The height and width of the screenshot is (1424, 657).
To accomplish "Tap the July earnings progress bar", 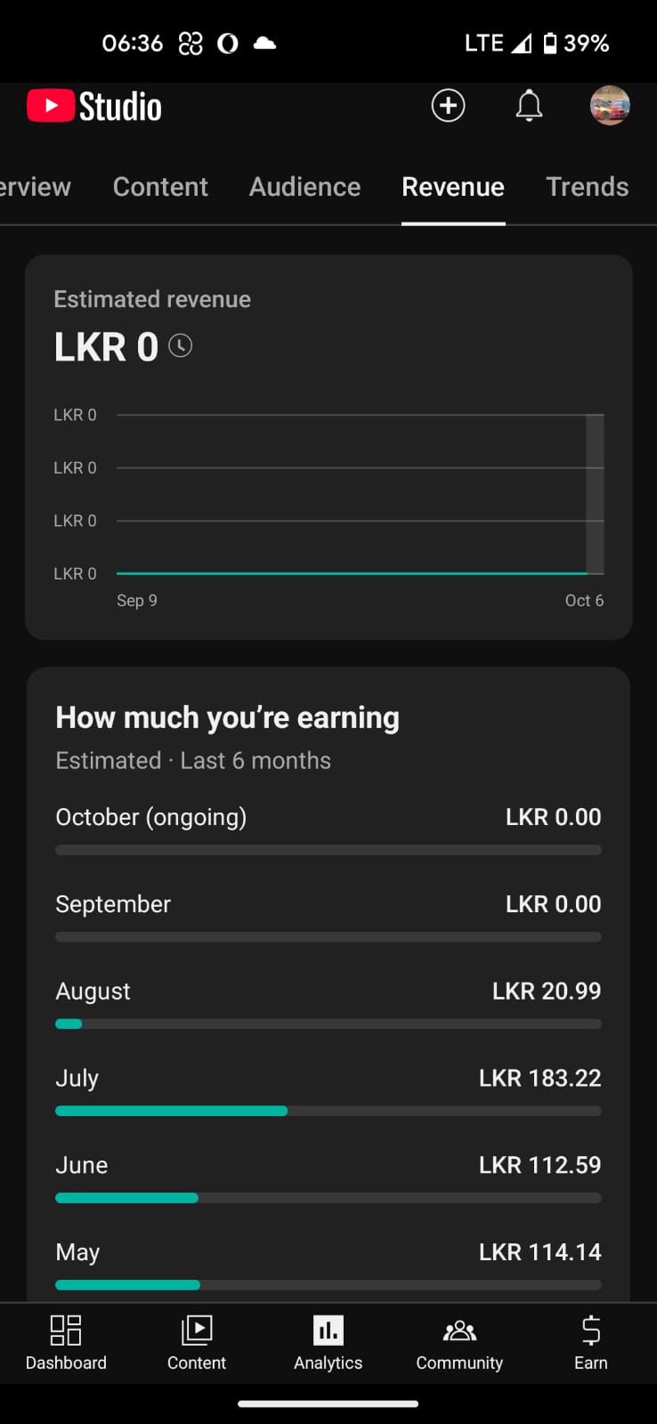I will [328, 1111].
